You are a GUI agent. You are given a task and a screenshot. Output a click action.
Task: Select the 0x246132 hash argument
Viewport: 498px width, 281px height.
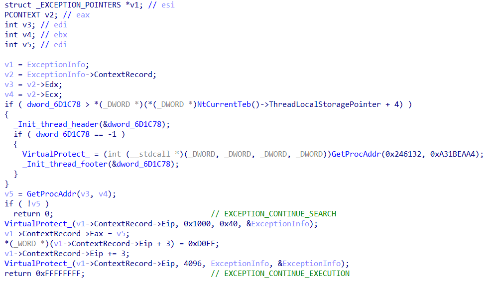[x=403, y=154]
